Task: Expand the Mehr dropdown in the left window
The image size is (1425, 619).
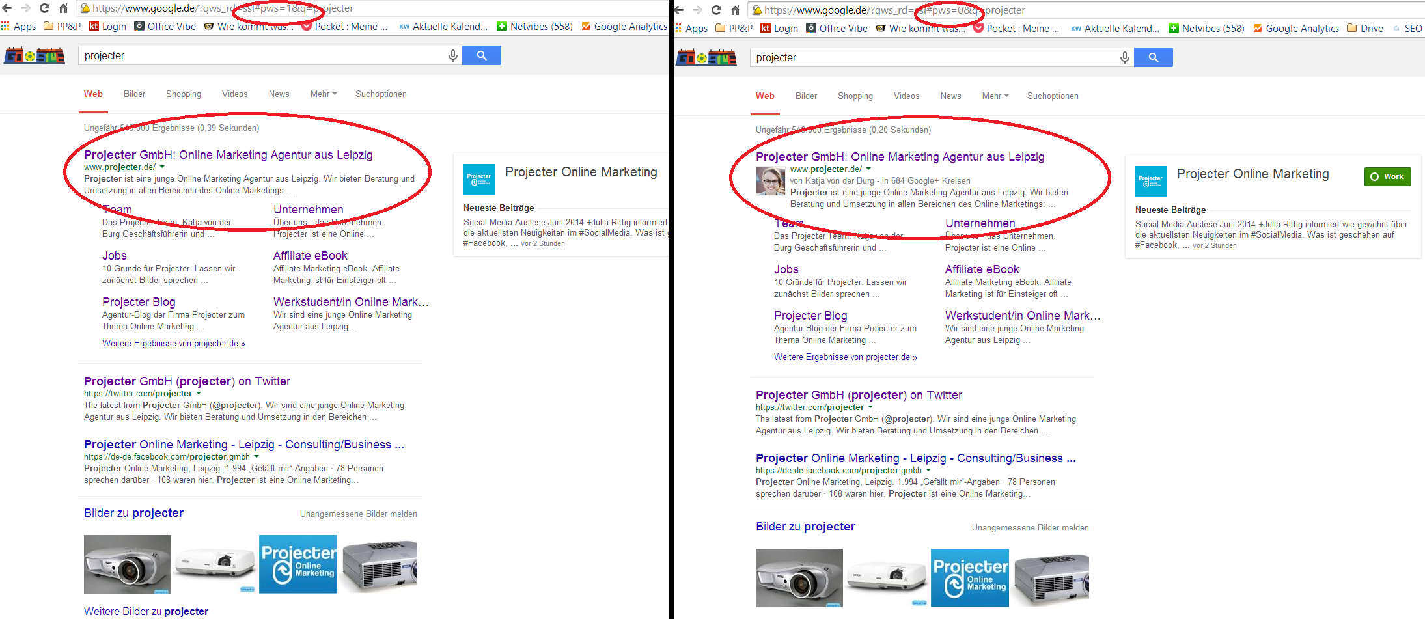Action: pyautogui.click(x=324, y=94)
